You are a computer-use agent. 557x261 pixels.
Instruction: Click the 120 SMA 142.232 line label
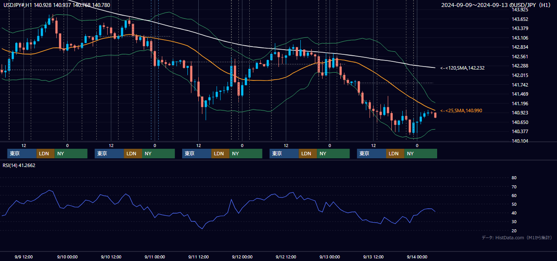click(x=462, y=68)
